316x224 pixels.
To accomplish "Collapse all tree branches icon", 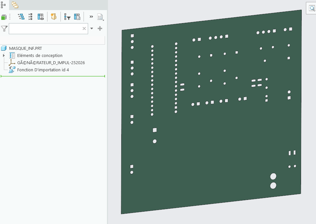I will (31, 17).
